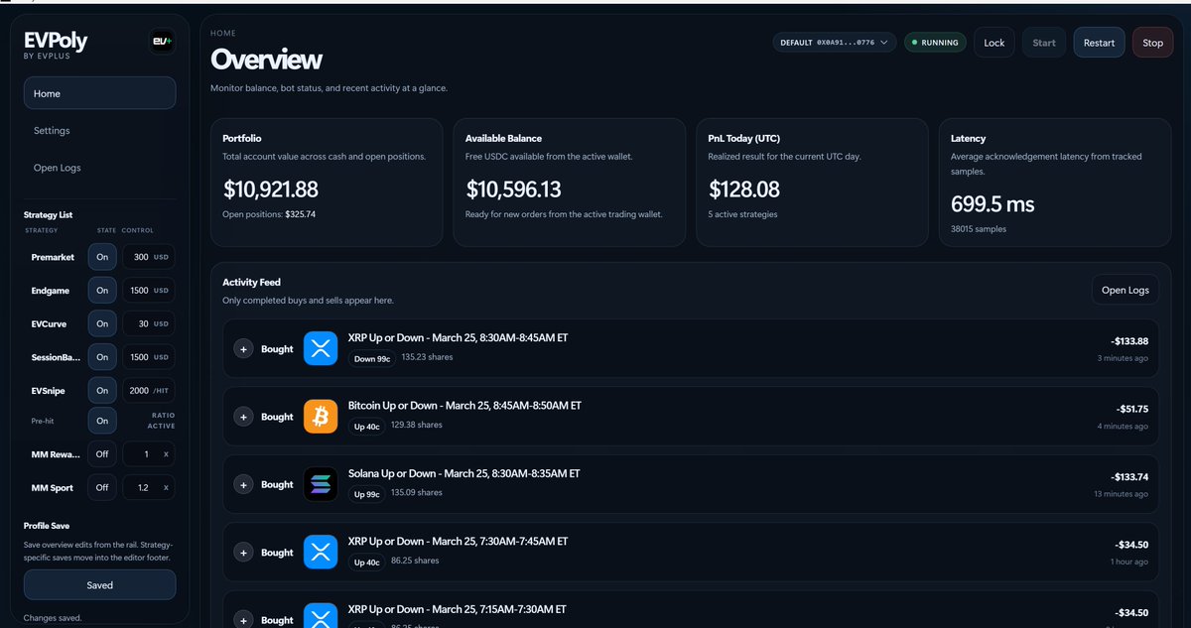This screenshot has height=628, width=1191.
Task: Turn off the Pre-hit strategy toggle
Action: coord(102,420)
